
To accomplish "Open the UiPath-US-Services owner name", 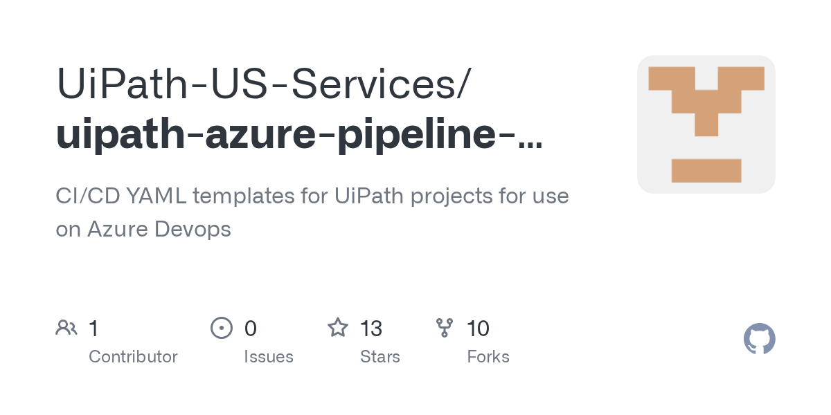I will point(263,83).
